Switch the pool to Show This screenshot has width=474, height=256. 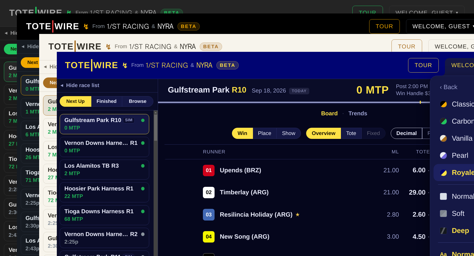coord(288,133)
